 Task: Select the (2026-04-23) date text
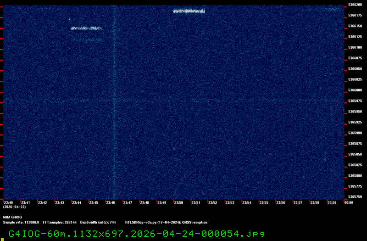[x=15, y=207]
